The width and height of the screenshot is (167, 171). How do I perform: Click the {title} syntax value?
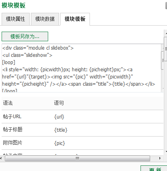point(61,130)
